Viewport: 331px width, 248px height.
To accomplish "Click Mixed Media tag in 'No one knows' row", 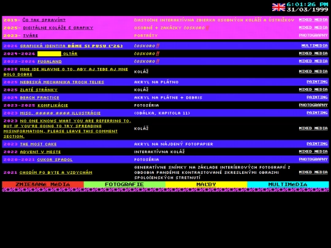I will (313, 128).
